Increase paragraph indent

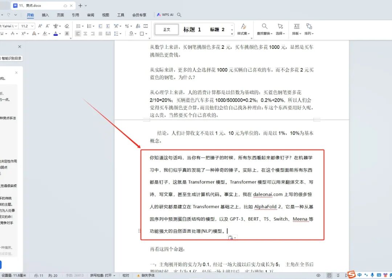tap(108, 26)
